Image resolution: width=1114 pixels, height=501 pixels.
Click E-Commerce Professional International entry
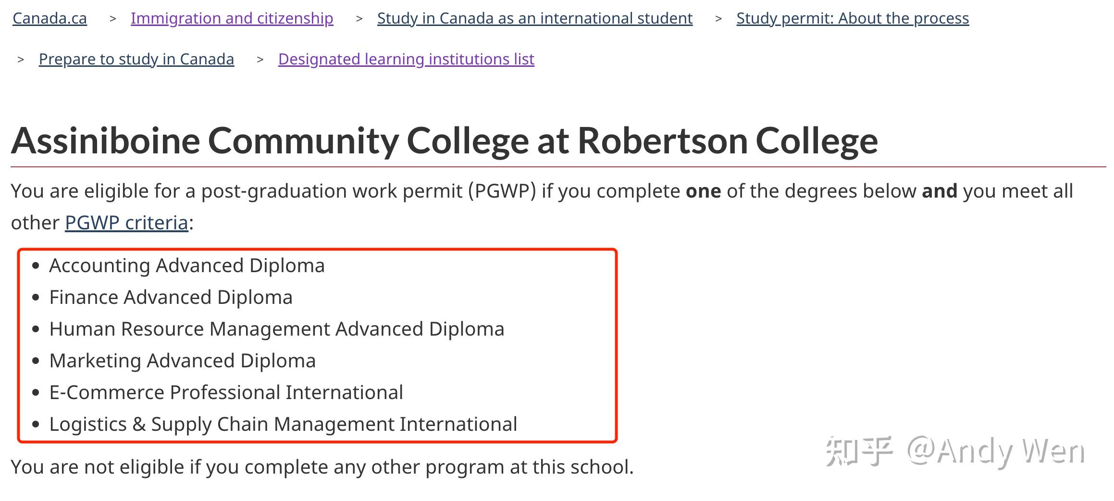point(226,392)
